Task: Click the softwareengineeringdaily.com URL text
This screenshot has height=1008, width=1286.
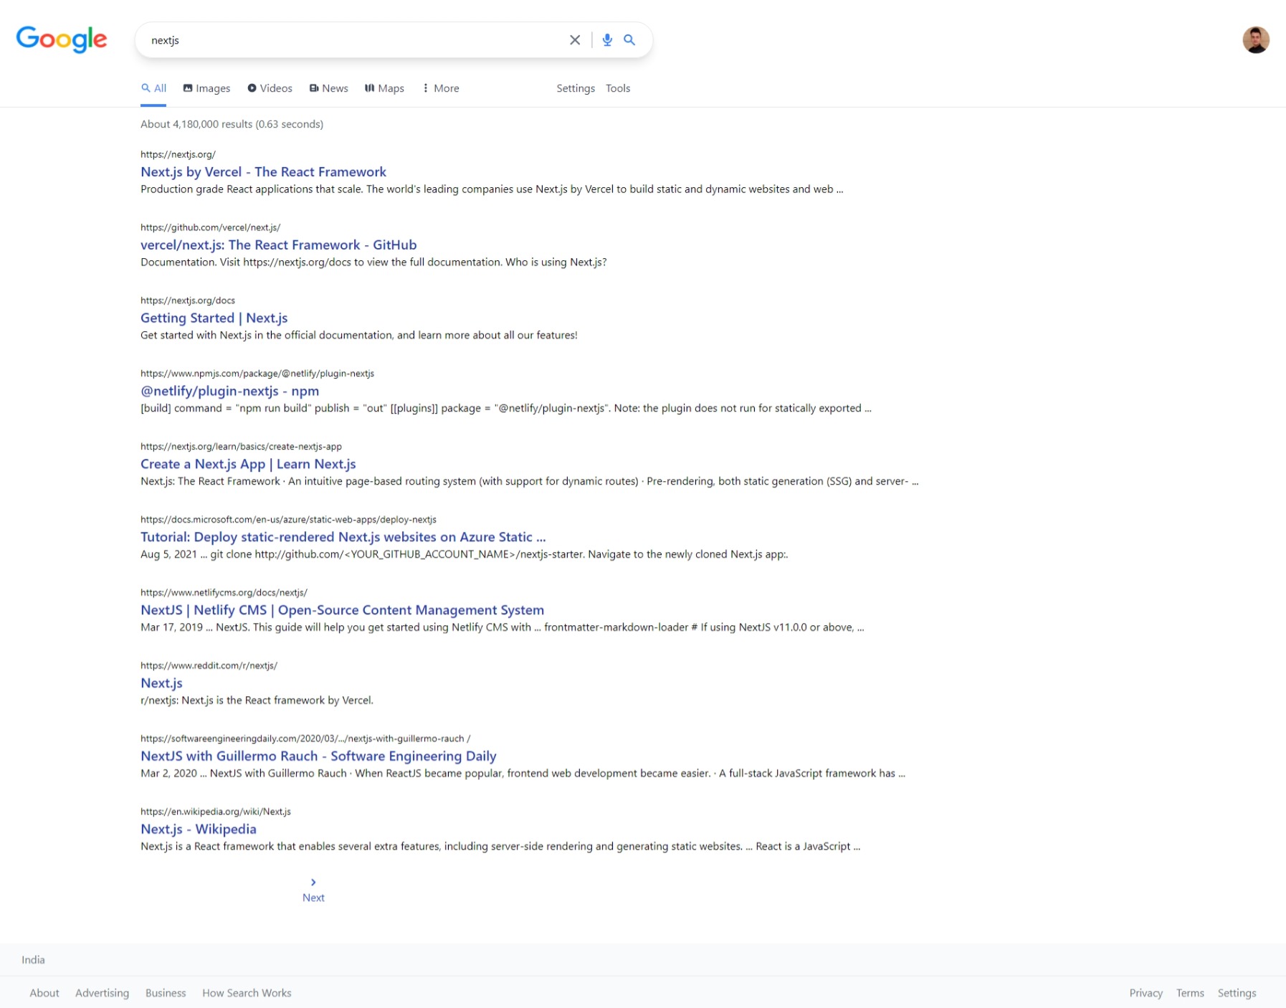Action: pos(305,738)
